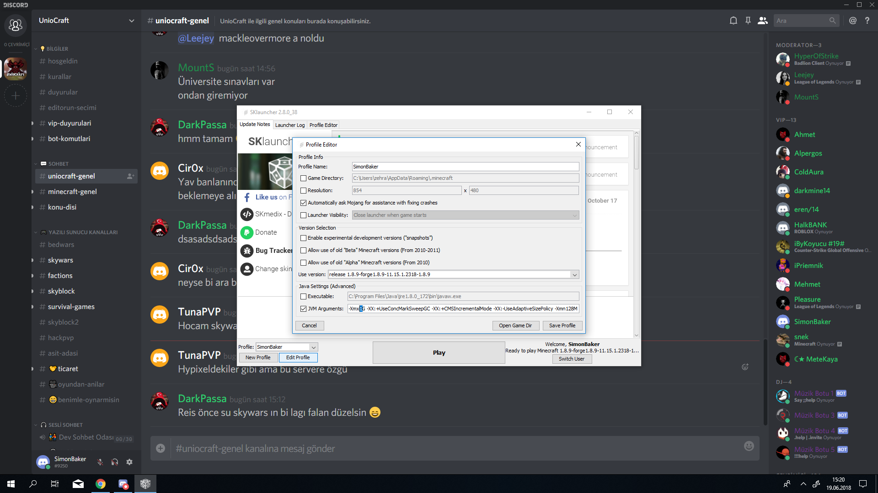Image resolution: width=878 pixels, height=493 pixels.
Task: Open notification settings bell icon
Action: click(733, 21)
